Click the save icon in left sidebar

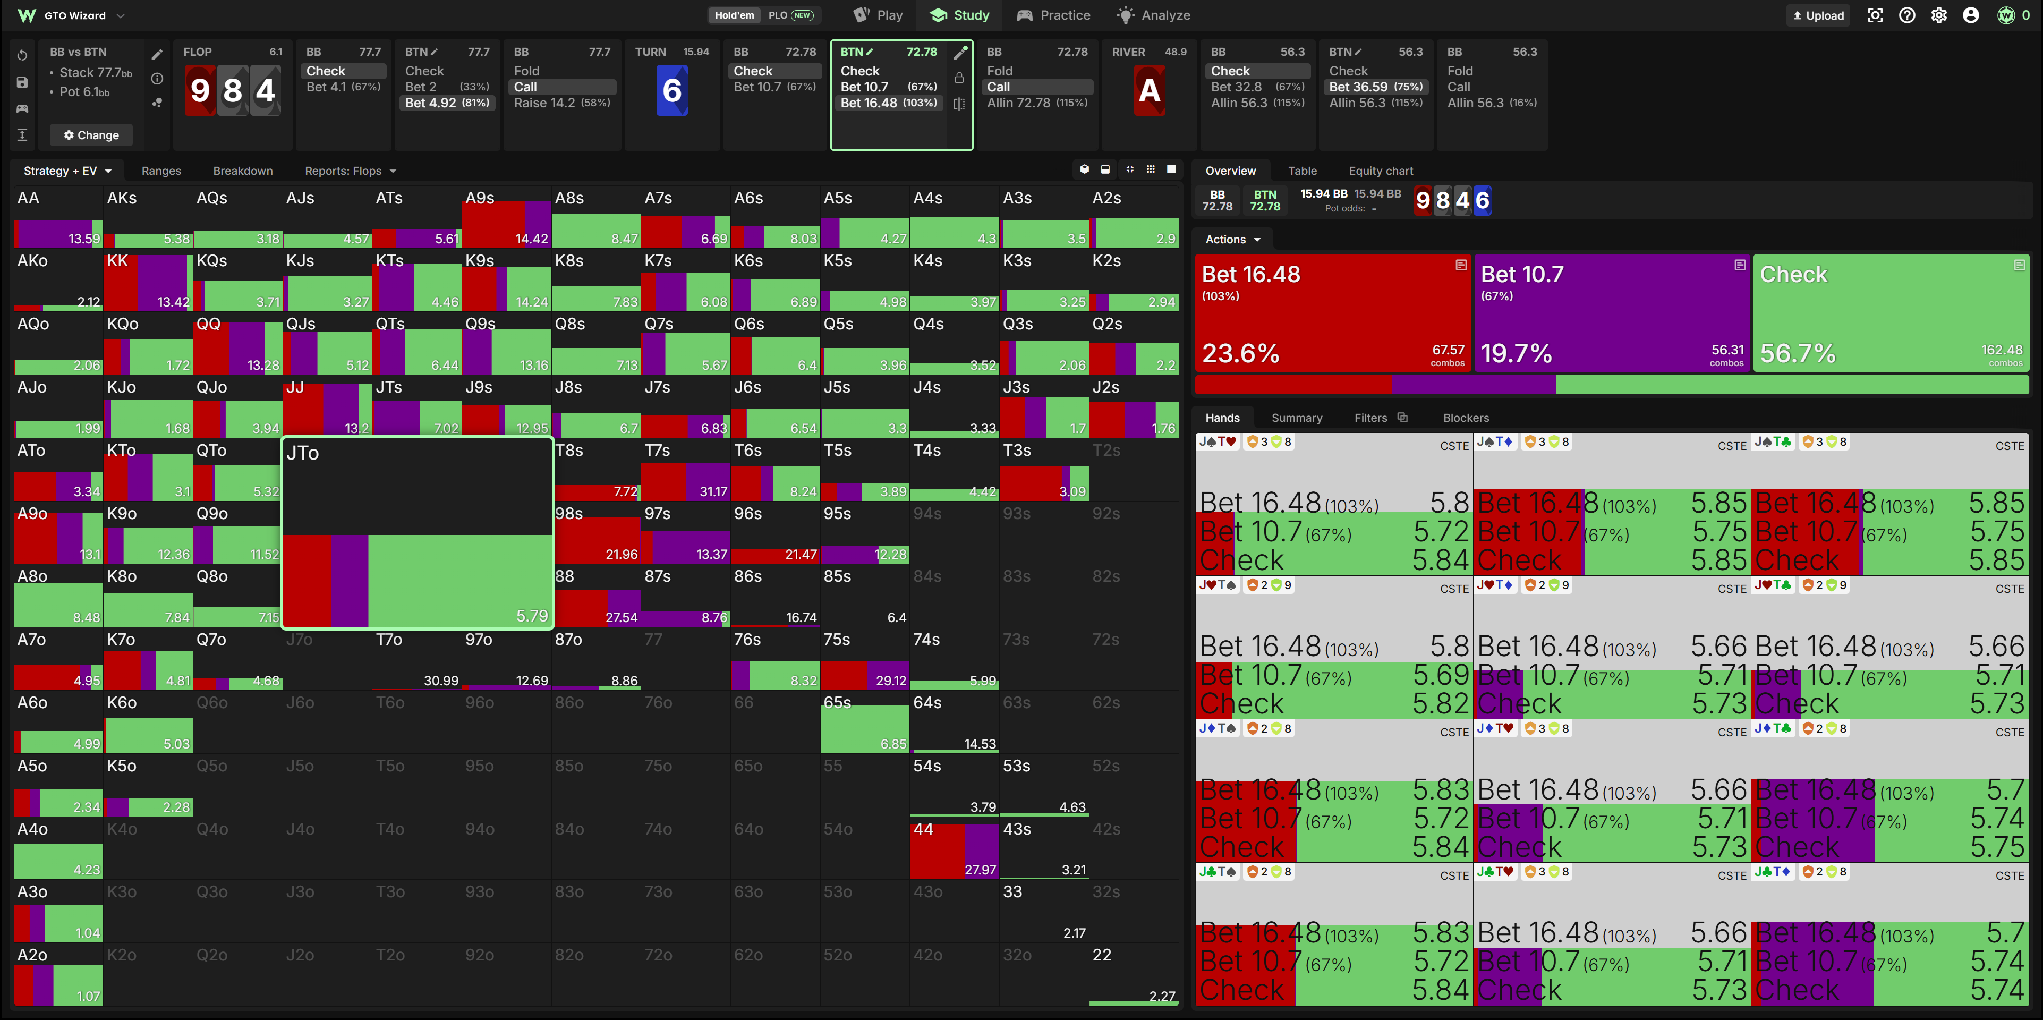[22, 82]
